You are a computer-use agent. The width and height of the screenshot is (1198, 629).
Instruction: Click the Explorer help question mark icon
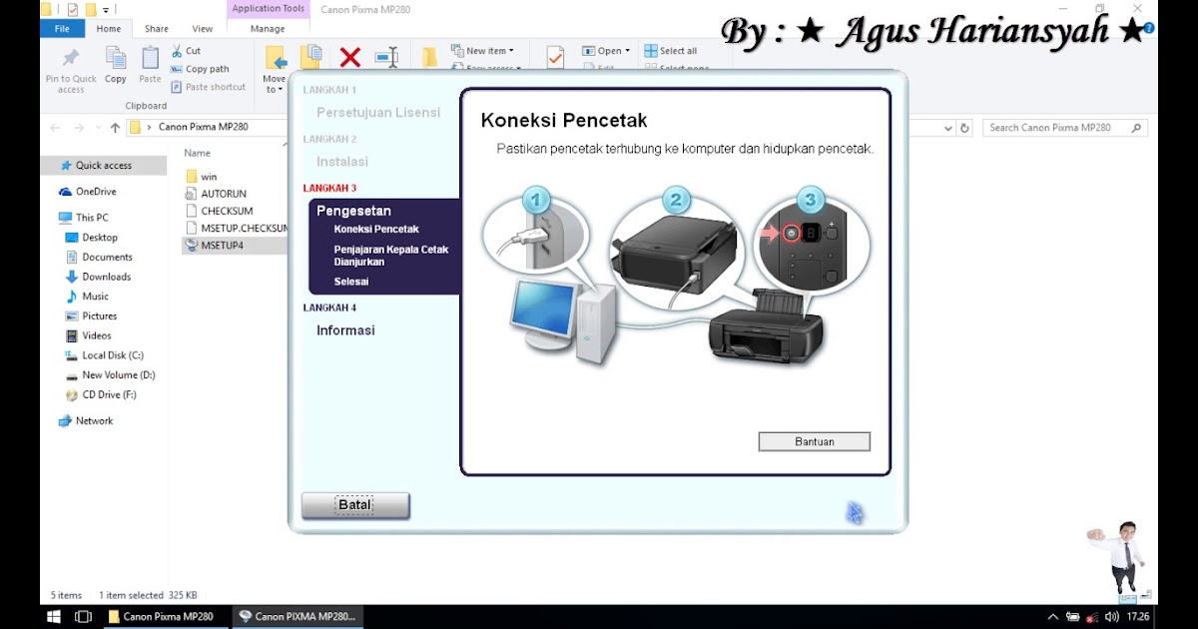pos(1149,28)
